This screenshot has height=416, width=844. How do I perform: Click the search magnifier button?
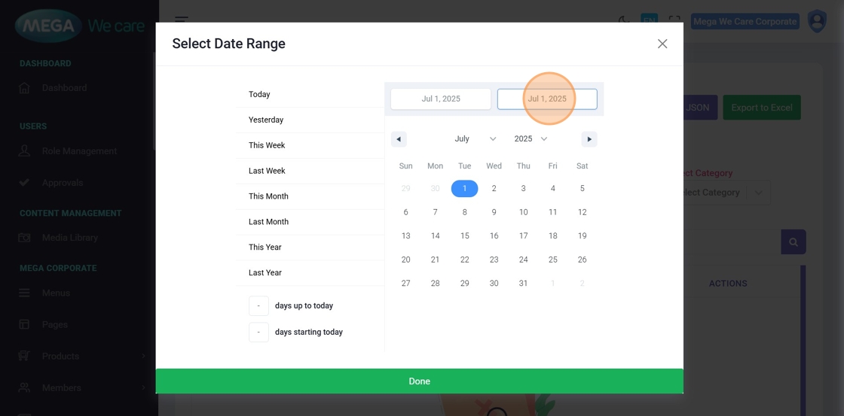pos(793,242)
